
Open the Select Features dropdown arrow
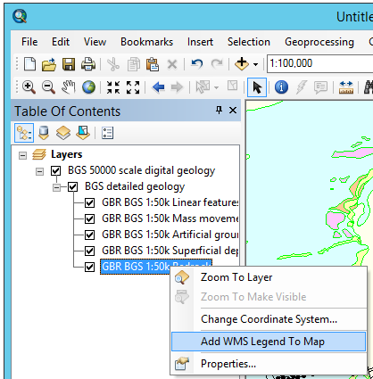216,87
